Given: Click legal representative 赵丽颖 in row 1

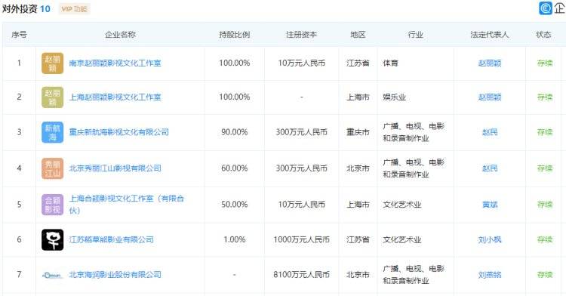Looking at the screenshot, I should tap(490, 63).
